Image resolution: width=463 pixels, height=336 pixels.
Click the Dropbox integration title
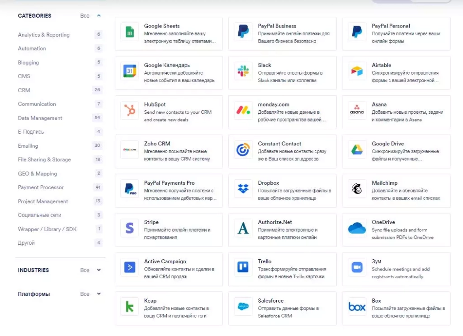269,183
